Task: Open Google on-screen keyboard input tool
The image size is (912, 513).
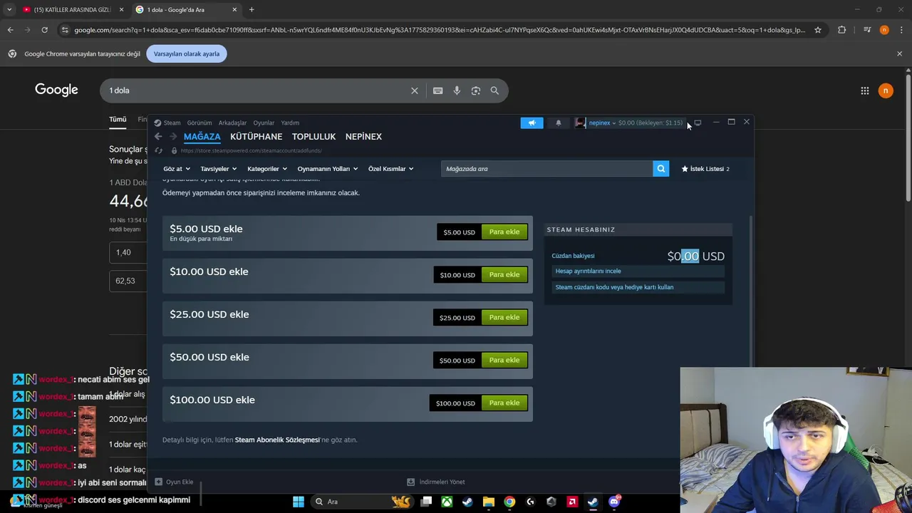Action: 437,90
